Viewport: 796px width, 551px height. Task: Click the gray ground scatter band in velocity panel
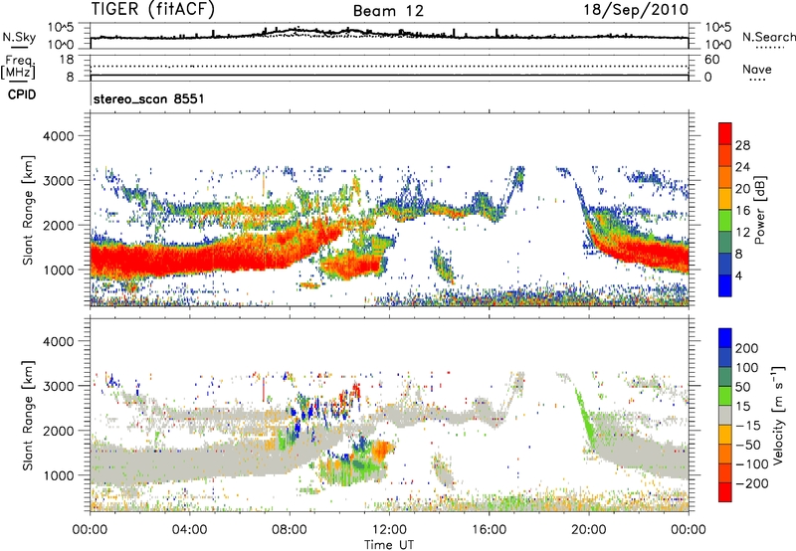tap(203, 460)
